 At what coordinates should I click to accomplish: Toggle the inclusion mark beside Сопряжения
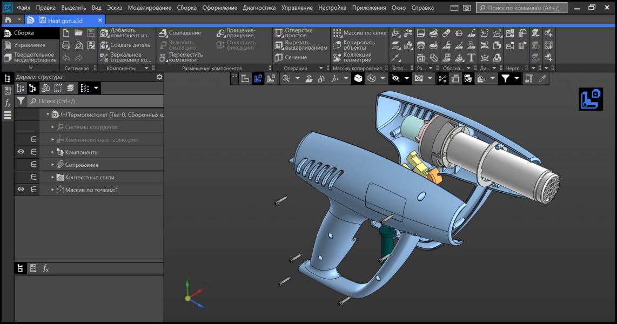tap(33, 165)
